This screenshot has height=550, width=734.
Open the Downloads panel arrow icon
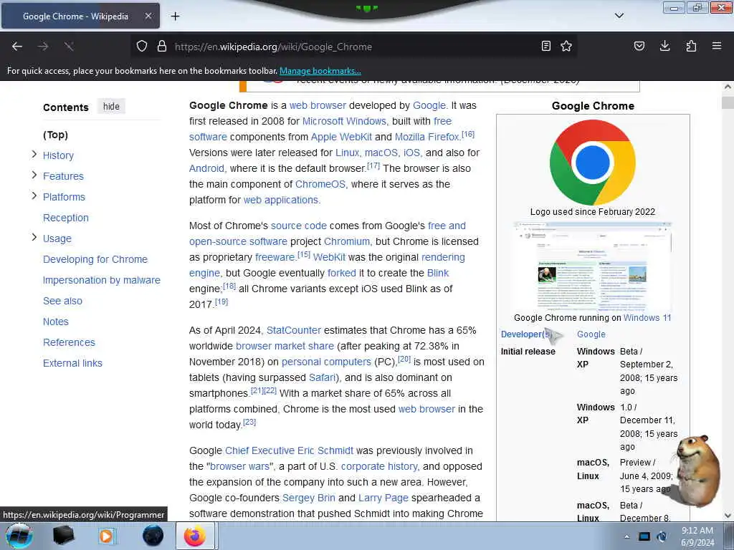664,46
